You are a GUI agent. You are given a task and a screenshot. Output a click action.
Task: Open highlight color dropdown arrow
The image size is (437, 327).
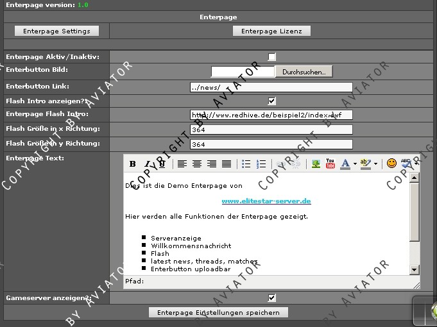point(375,163)
